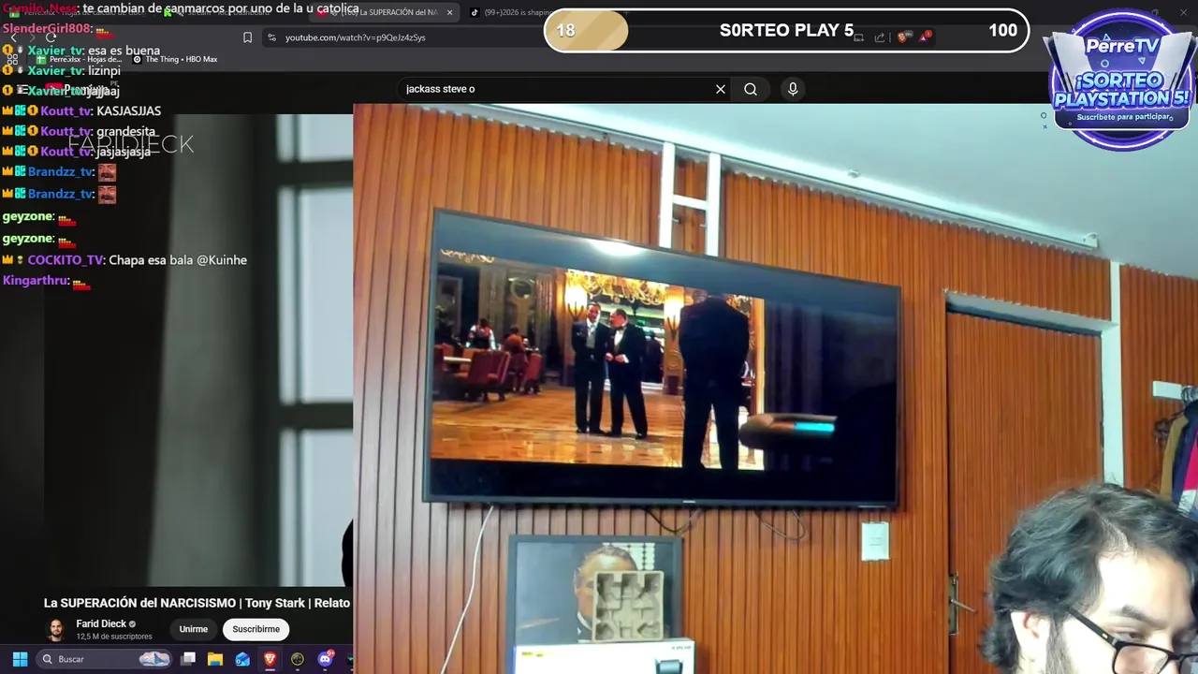
Task: Click the Brave Shields lion icon
Action: tap(902, 37)
